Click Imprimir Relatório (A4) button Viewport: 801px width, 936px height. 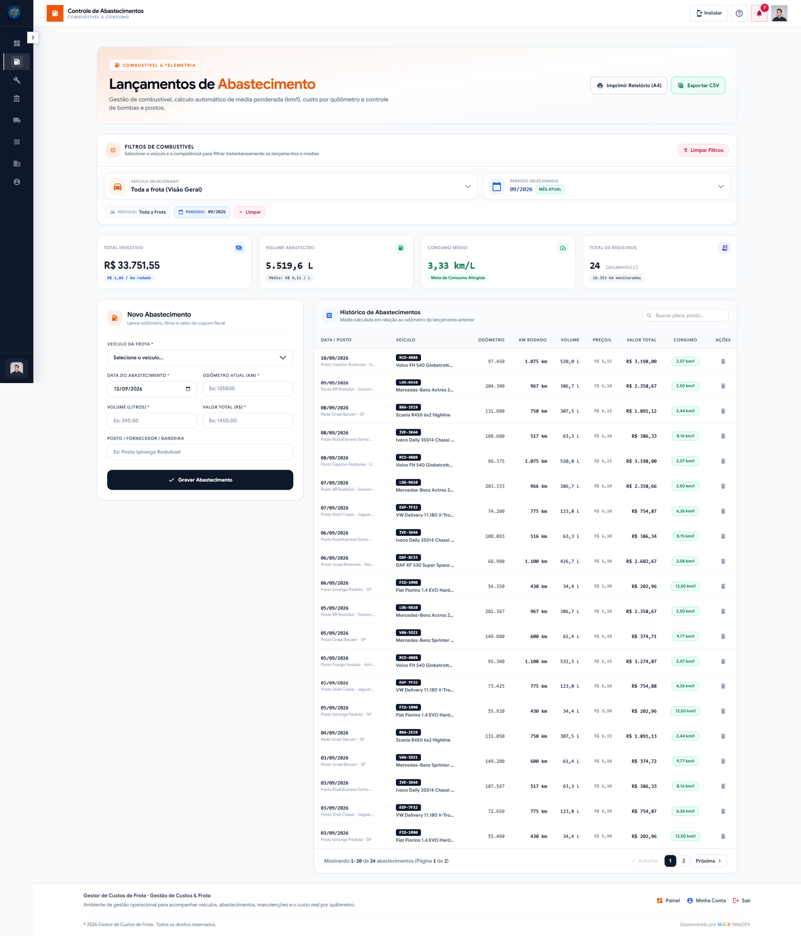point(629,86)
